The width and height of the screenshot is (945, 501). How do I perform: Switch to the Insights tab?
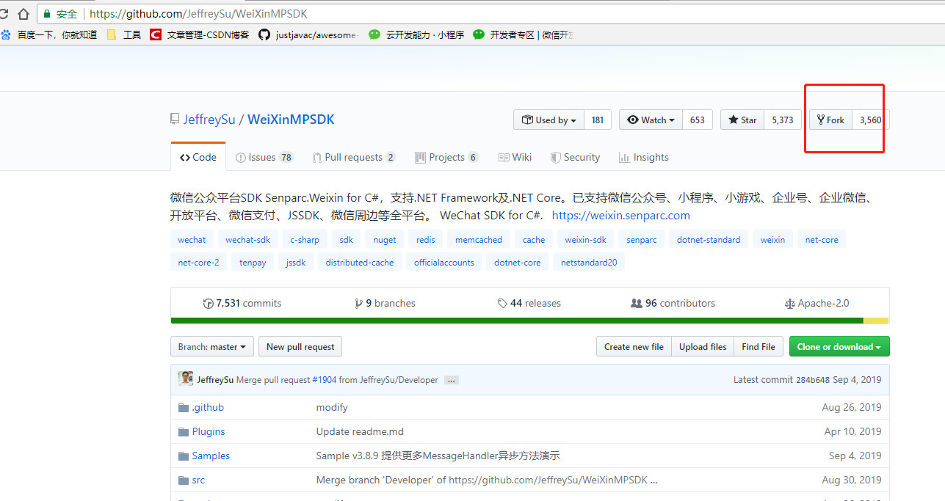644,157
